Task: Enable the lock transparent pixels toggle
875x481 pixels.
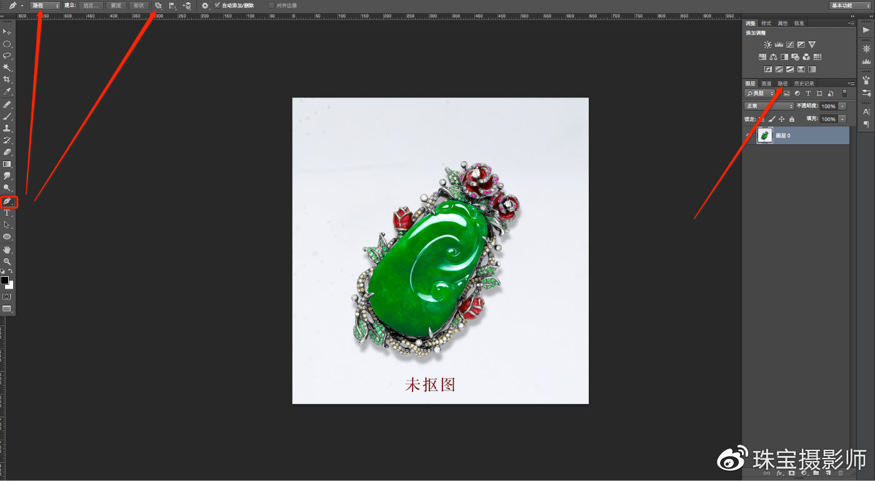Action: tap(762, 119)
